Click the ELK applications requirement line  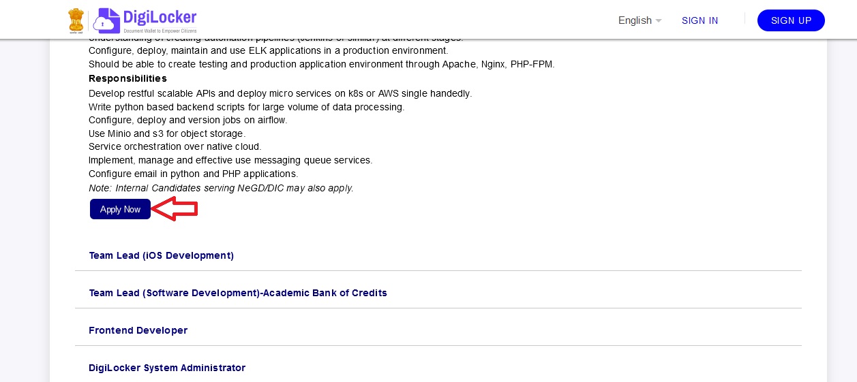click(x=268, y=50)
